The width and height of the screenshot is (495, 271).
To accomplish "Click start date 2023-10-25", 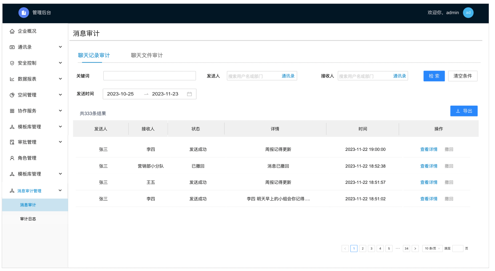I will [x=120, y=94].
